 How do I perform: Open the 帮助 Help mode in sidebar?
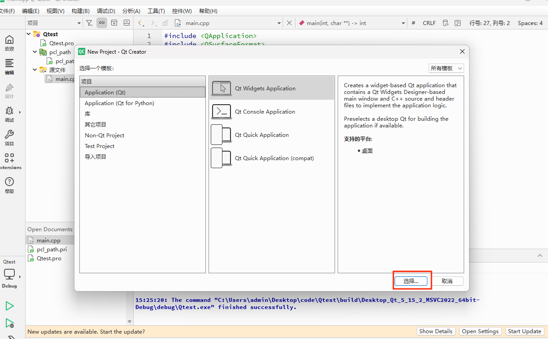click(x=9, y=185)
